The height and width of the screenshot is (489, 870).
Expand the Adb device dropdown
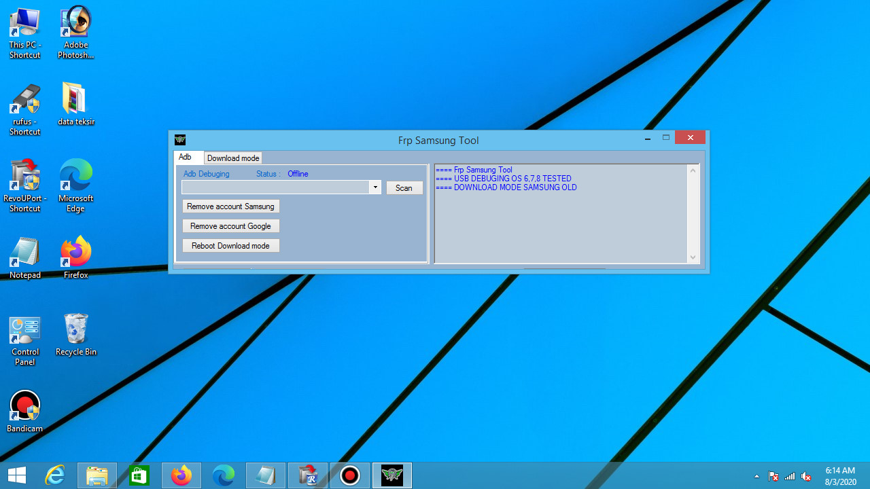point(375,187)
